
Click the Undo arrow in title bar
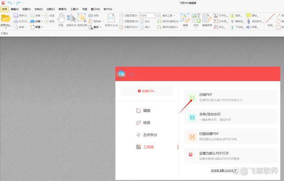click(10, 3)
